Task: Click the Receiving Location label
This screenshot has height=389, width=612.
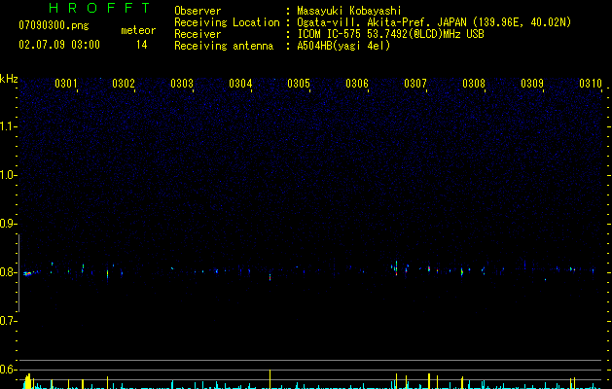Action: [x=227, y=22]
